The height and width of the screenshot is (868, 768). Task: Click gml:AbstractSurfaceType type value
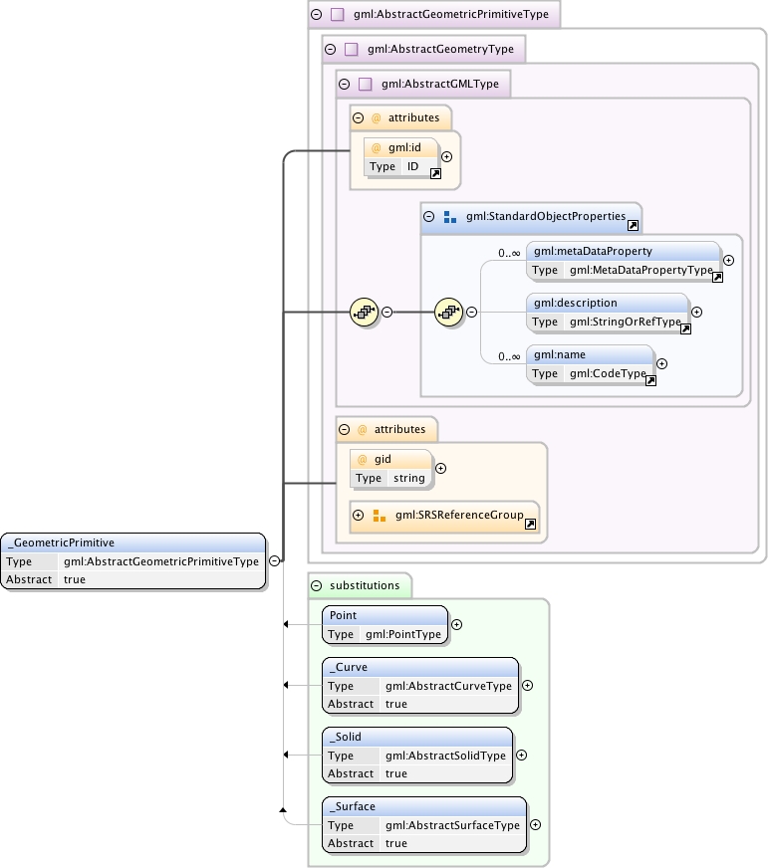click(x=452, y=826)
